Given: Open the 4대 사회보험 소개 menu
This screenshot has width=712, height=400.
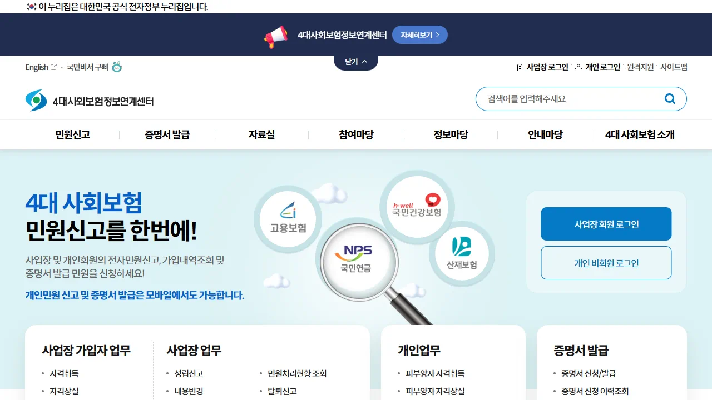Looking at the screenshot, I should click(x=640, y=134).
